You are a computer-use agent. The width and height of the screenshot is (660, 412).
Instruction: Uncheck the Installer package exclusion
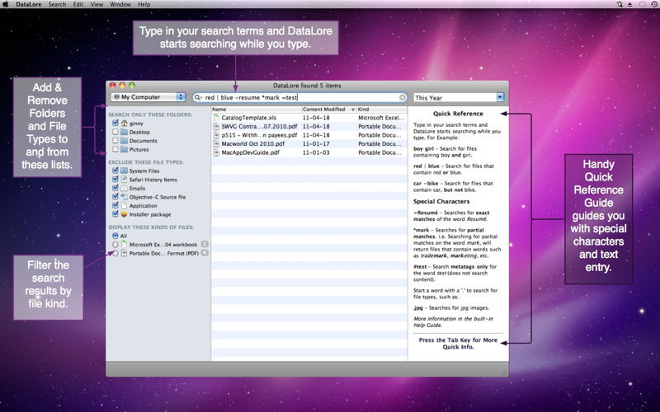[x=115, y=214]
